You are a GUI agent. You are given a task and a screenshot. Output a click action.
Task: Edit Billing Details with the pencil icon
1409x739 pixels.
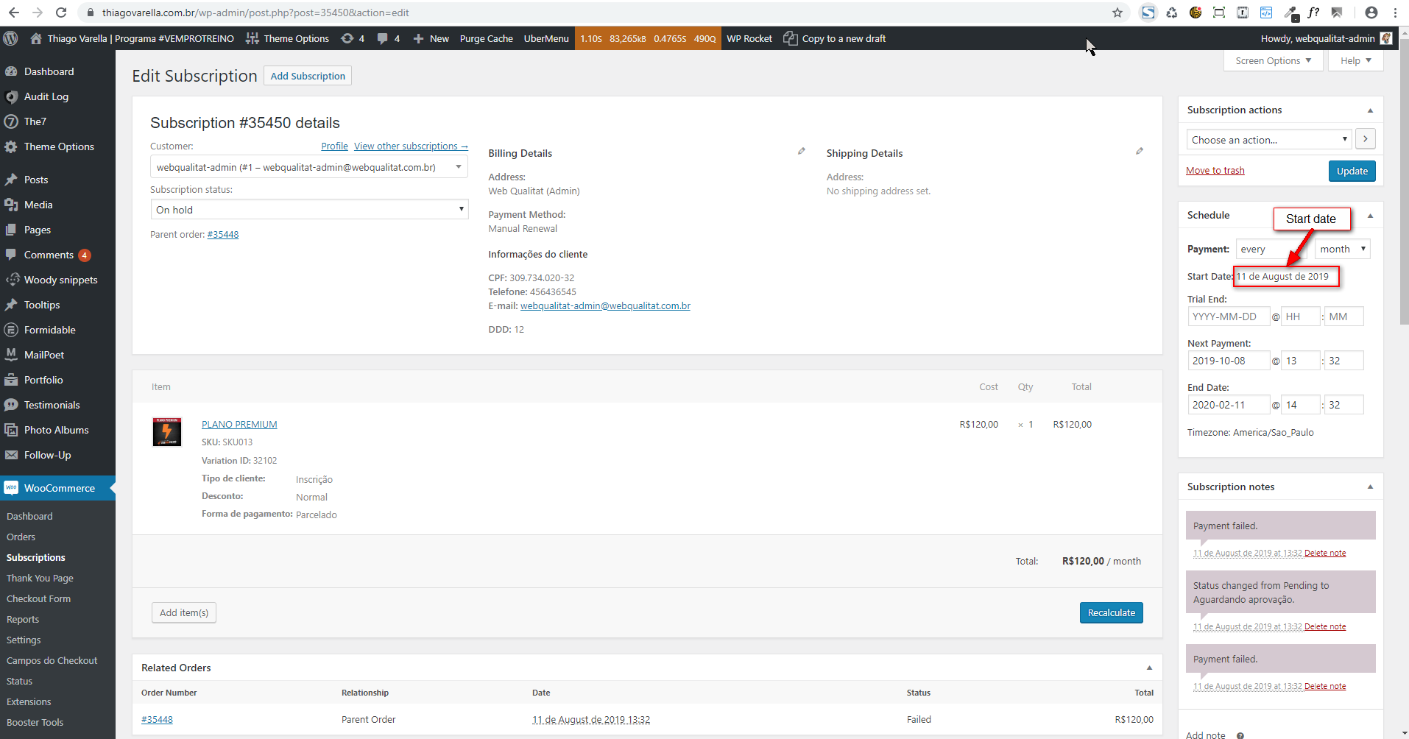(x=801, y=151)
